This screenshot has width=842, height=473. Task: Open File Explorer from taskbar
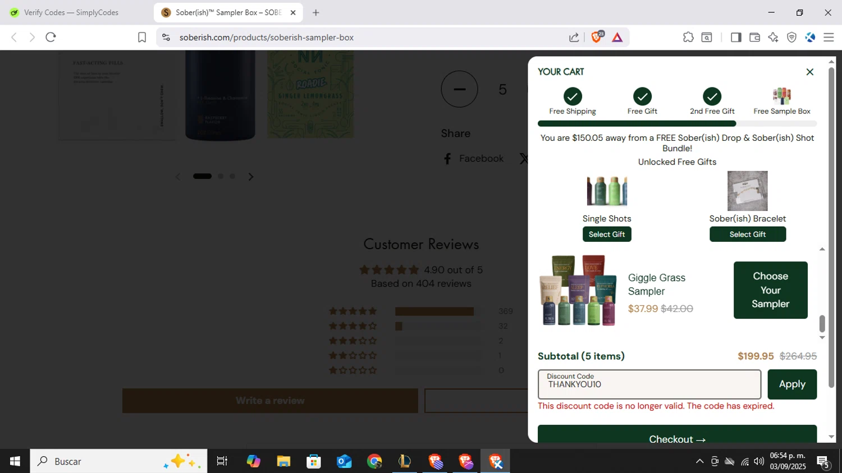283,461
